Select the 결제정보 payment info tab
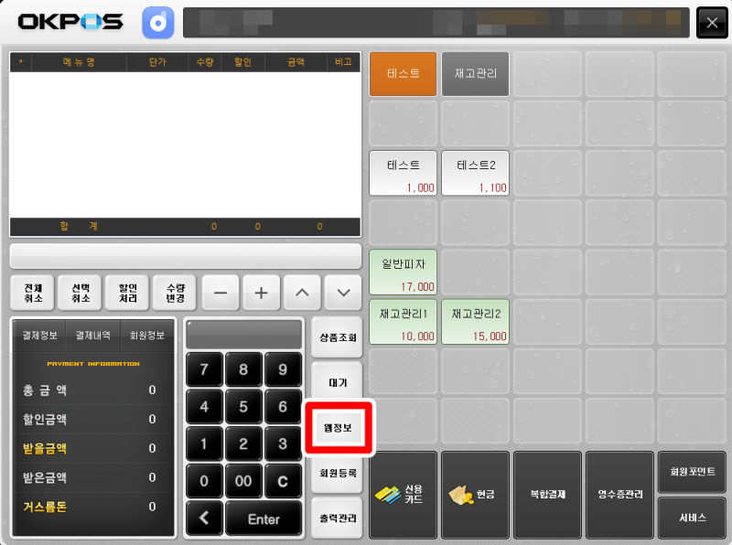The image size is (732, 545). coord(40,335)
